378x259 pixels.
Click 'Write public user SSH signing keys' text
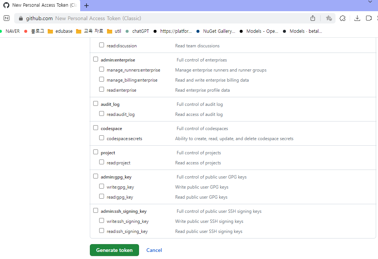pos(209,221)
